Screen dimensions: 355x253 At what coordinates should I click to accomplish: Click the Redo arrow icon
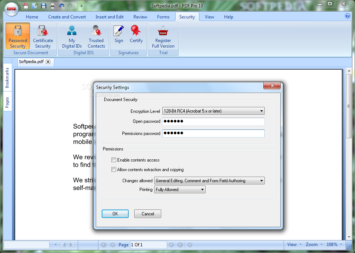coord(70,6)
